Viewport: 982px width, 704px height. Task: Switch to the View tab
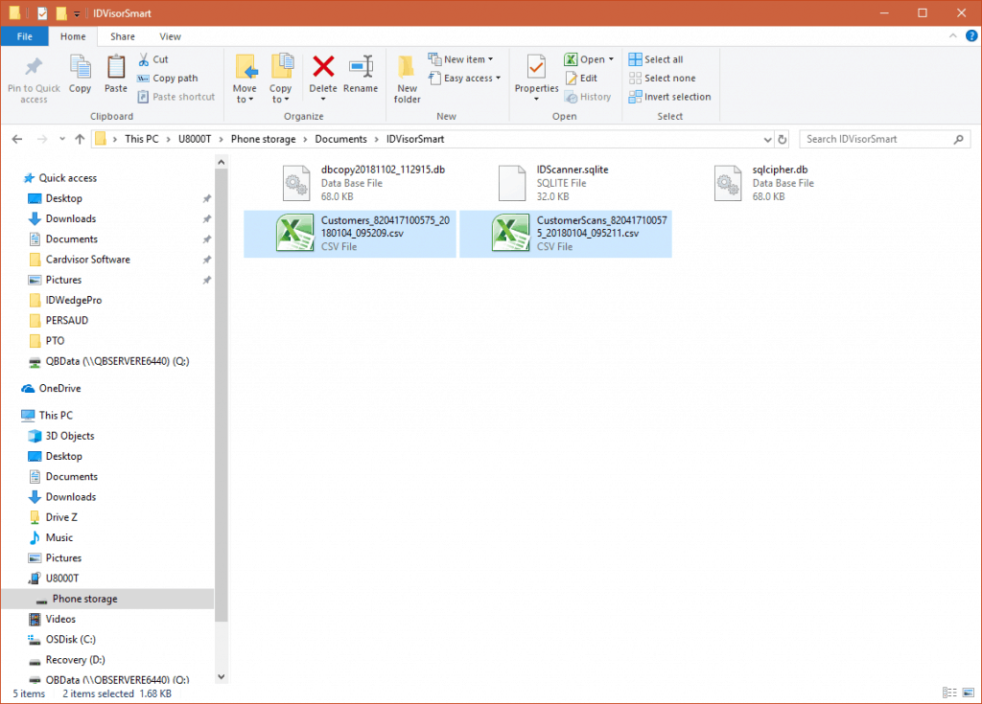pyautogui.click(x=170, y=35)
